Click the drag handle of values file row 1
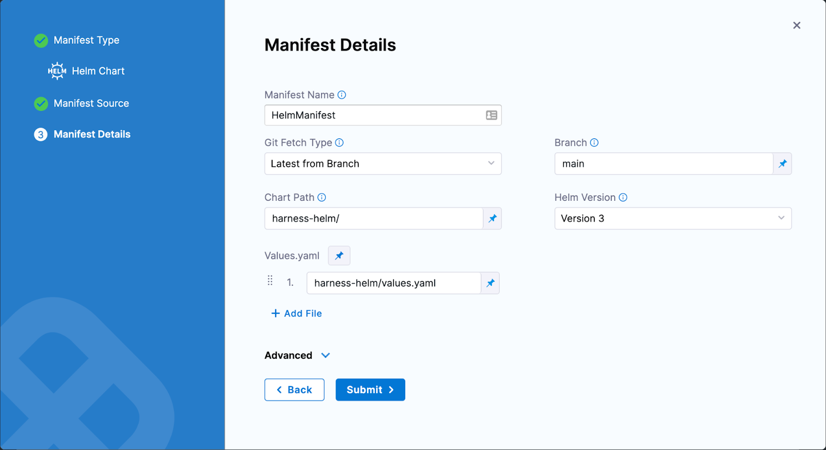Viewport: 826px width, 450px height. pos(270,280)
